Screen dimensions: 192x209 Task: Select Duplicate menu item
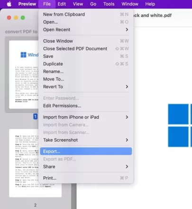(x=86, y=64)
